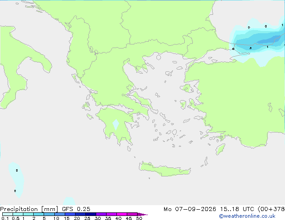Image resolution: width=285 pixels, height=220 pixels.
Task: Click the "Precipitation [mm]" title text
Action: coord(29,209)
